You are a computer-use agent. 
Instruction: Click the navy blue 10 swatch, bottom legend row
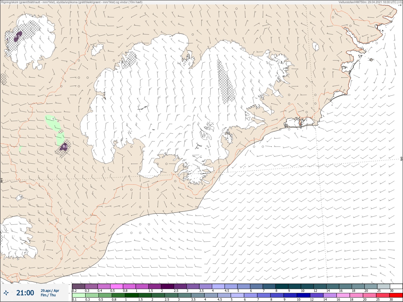click(x=304, y=295)
